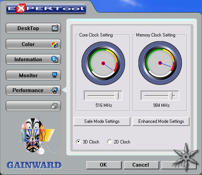Open the DeskTop section
The image size is (202, 175).
click(x=33, y=28)
